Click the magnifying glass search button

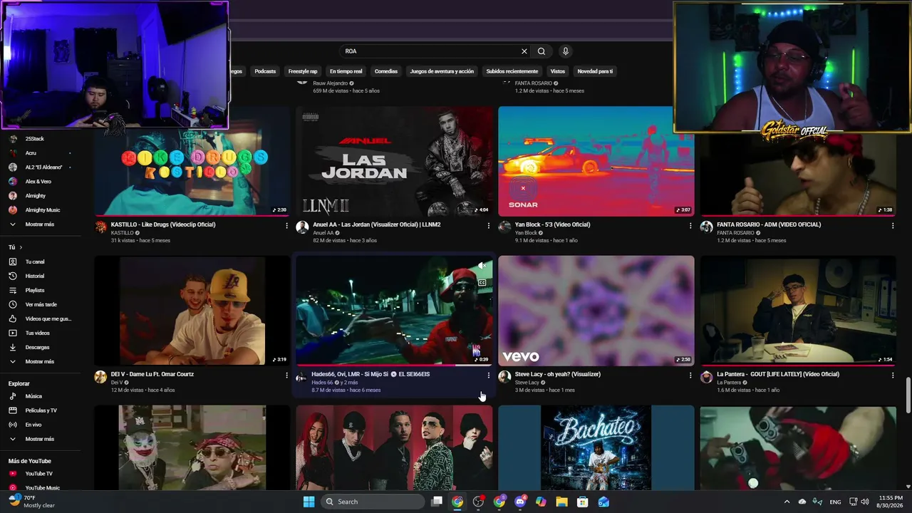point(541,51)
